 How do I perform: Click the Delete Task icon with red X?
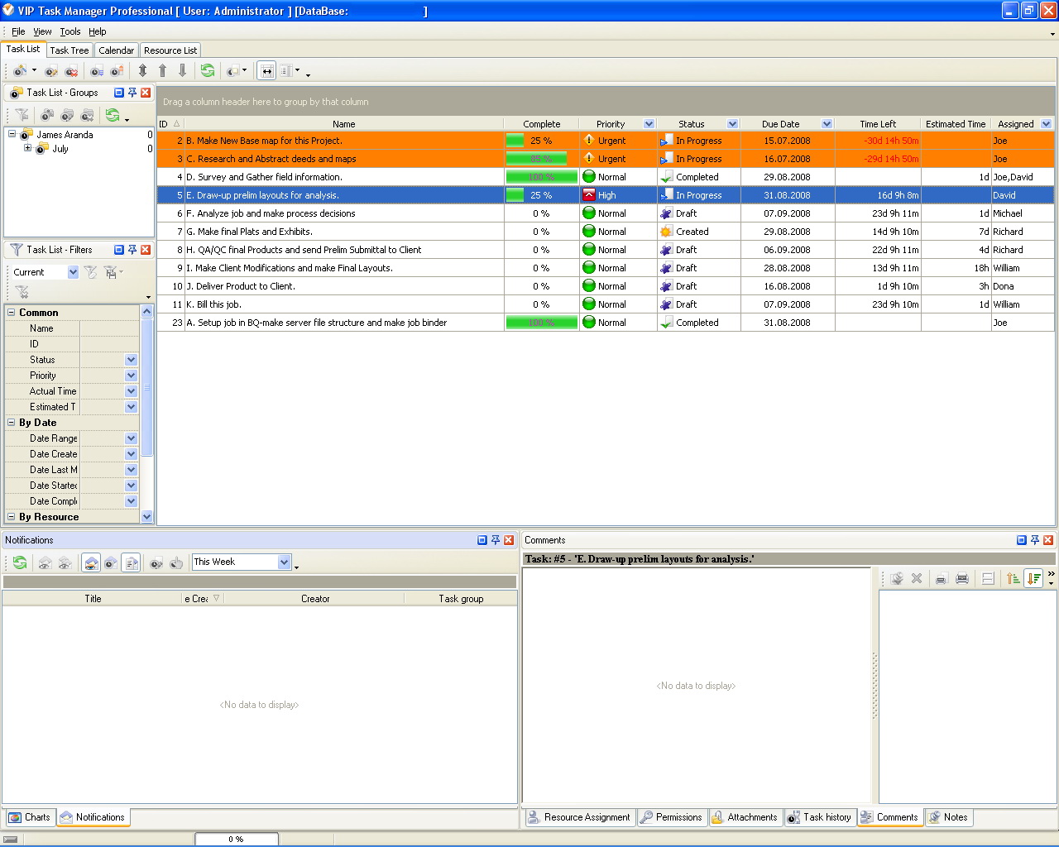[x=71, y=71]
